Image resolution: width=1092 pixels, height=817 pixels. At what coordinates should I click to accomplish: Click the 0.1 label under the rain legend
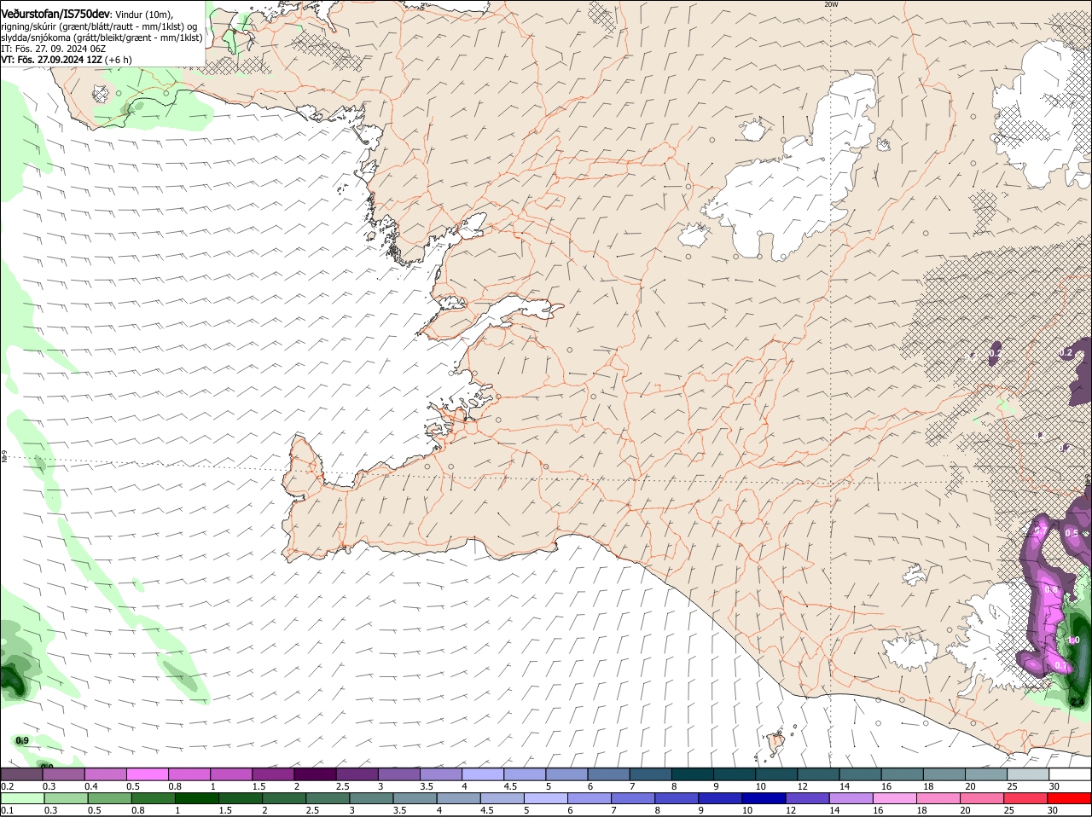point(8,810)
